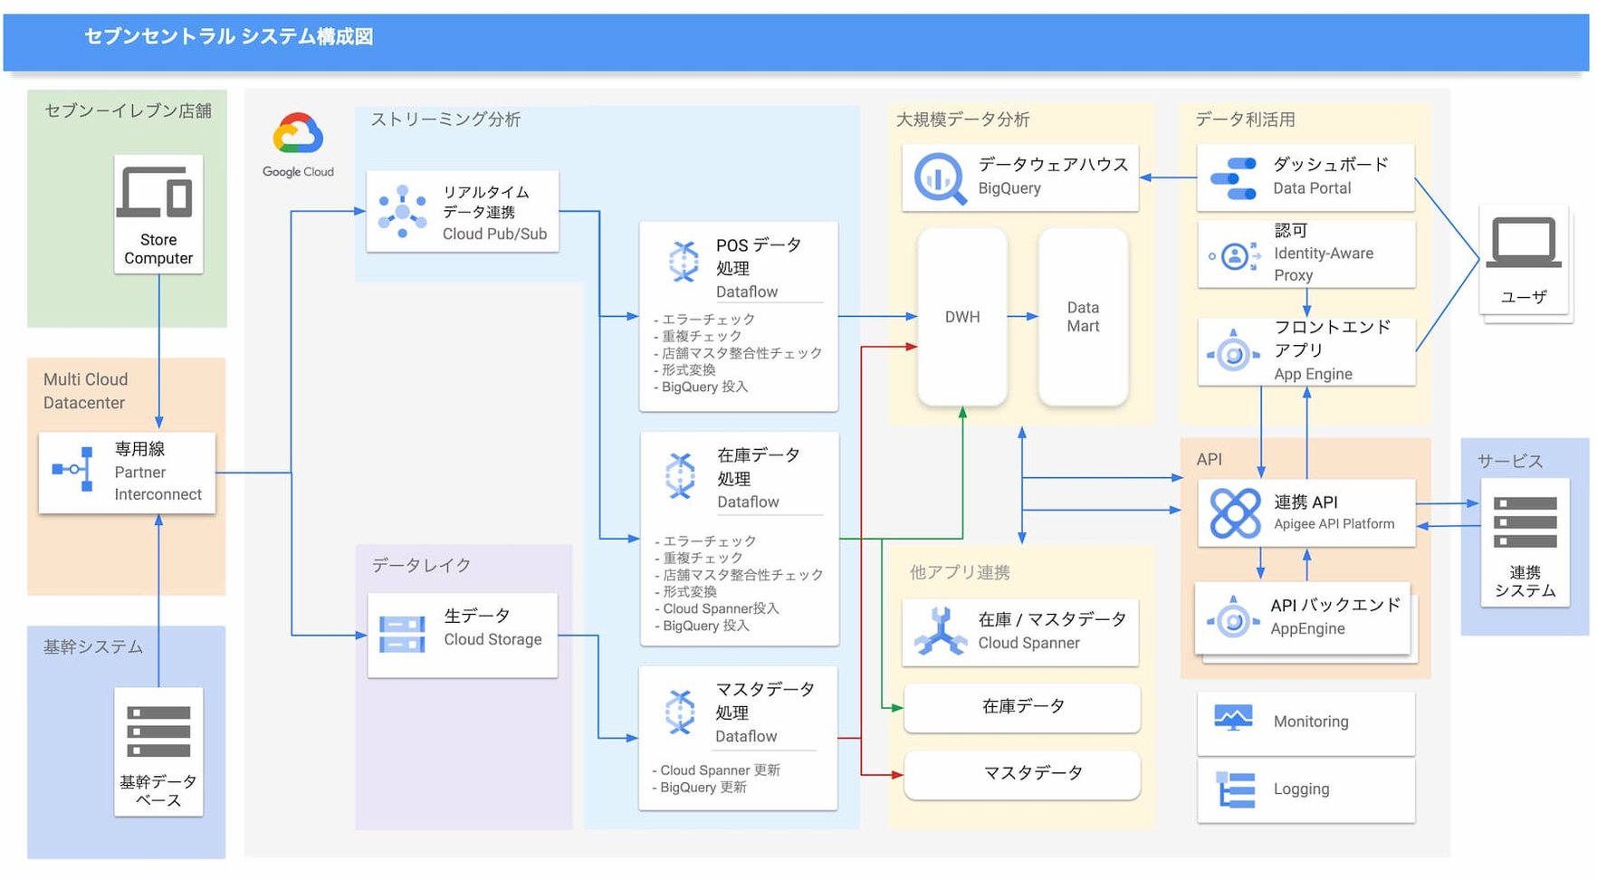Click the Monitoring icon
The image size is (1597, 880).
click(x=1233, y=719)
